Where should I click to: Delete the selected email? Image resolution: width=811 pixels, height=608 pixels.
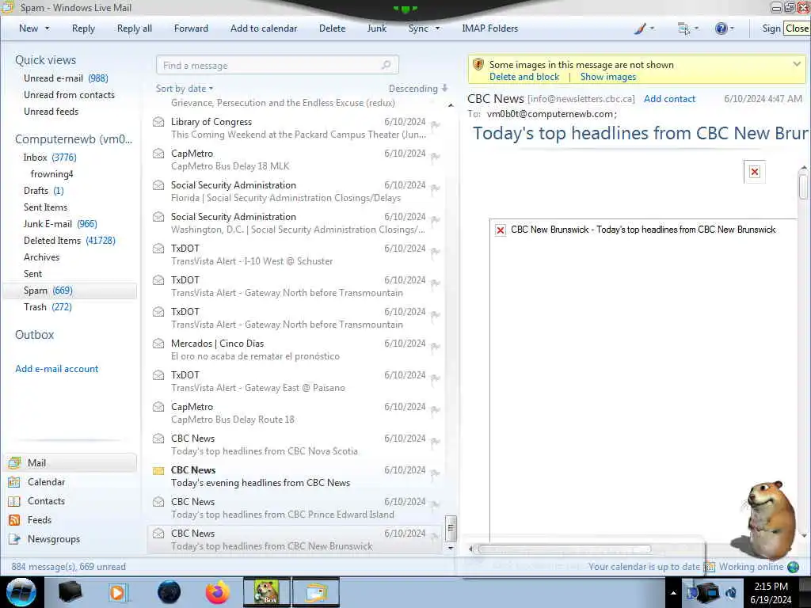[x=332, y=28]
